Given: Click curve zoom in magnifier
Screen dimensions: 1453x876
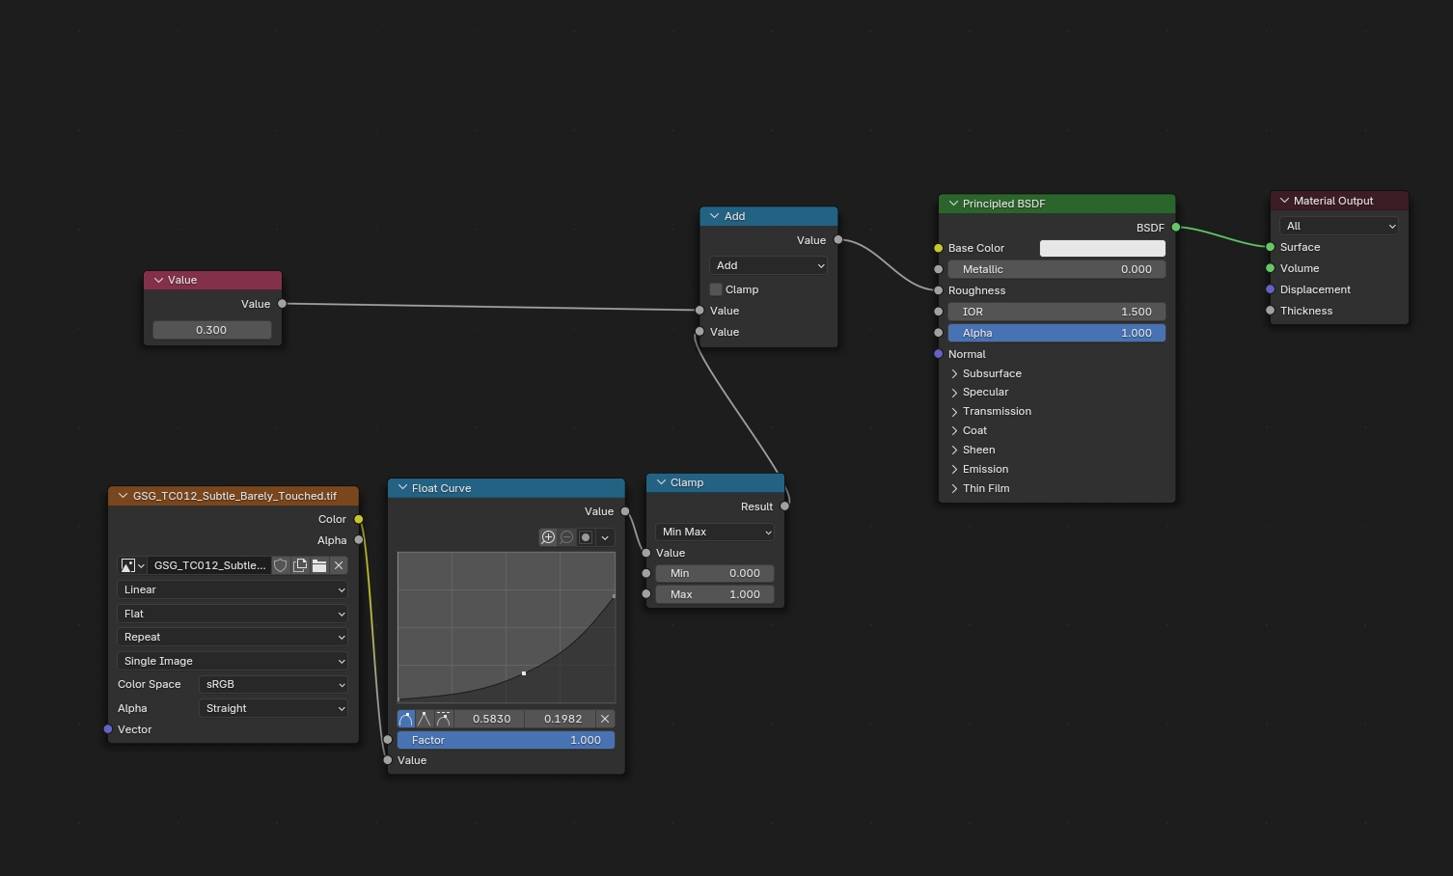Looking at the screenshot, I should click(x=548, y=537).
